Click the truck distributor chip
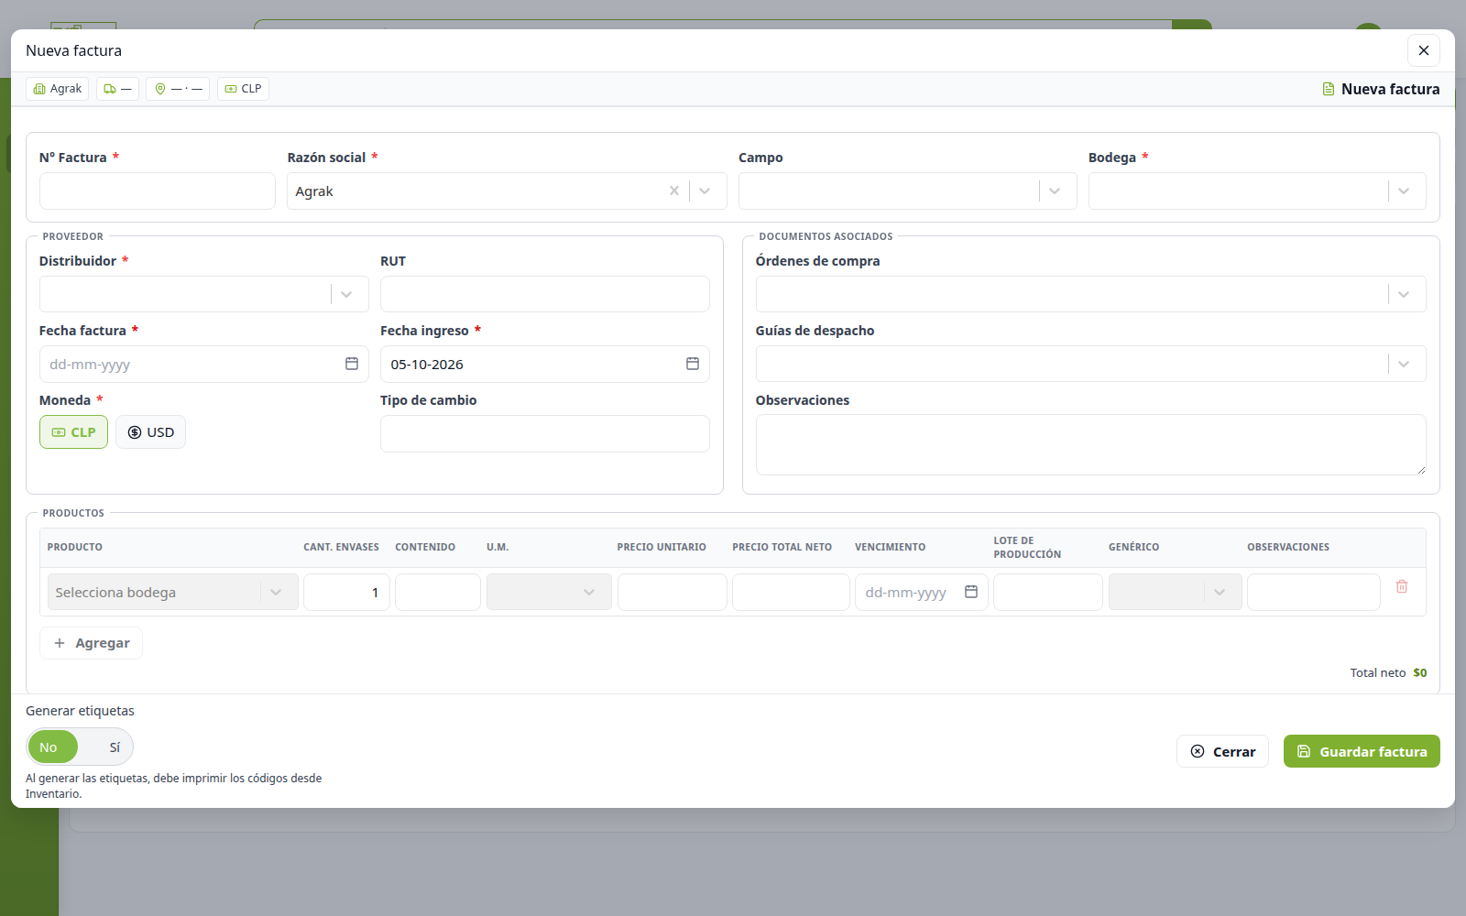1466x916 pixels. (117, 89)
